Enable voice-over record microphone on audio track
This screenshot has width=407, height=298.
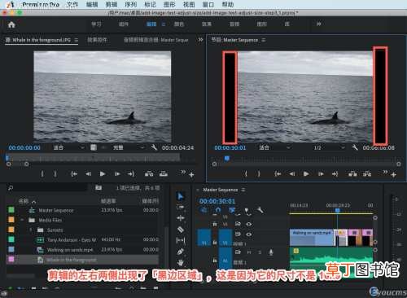[270, 252]
